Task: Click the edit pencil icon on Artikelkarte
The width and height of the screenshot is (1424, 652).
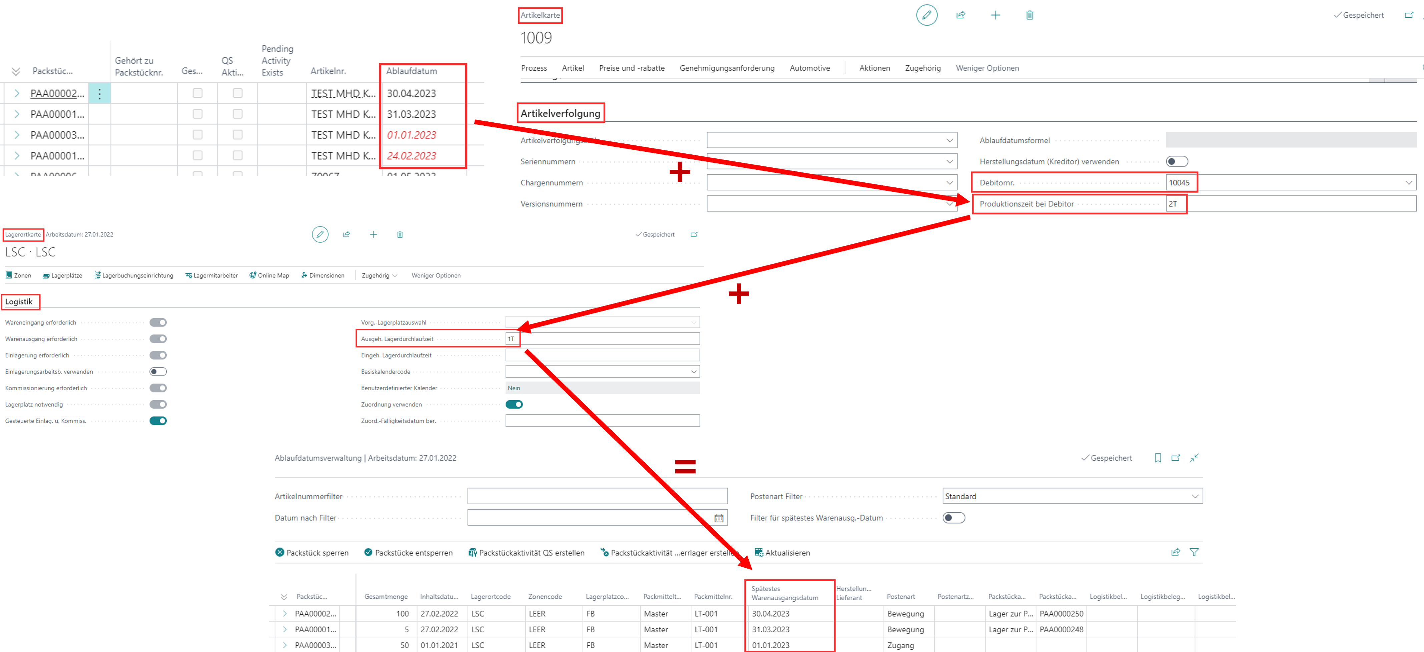Action: point(926,15)
